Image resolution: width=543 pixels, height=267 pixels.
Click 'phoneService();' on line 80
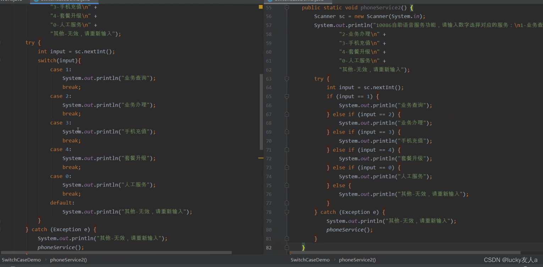[350, 230]
